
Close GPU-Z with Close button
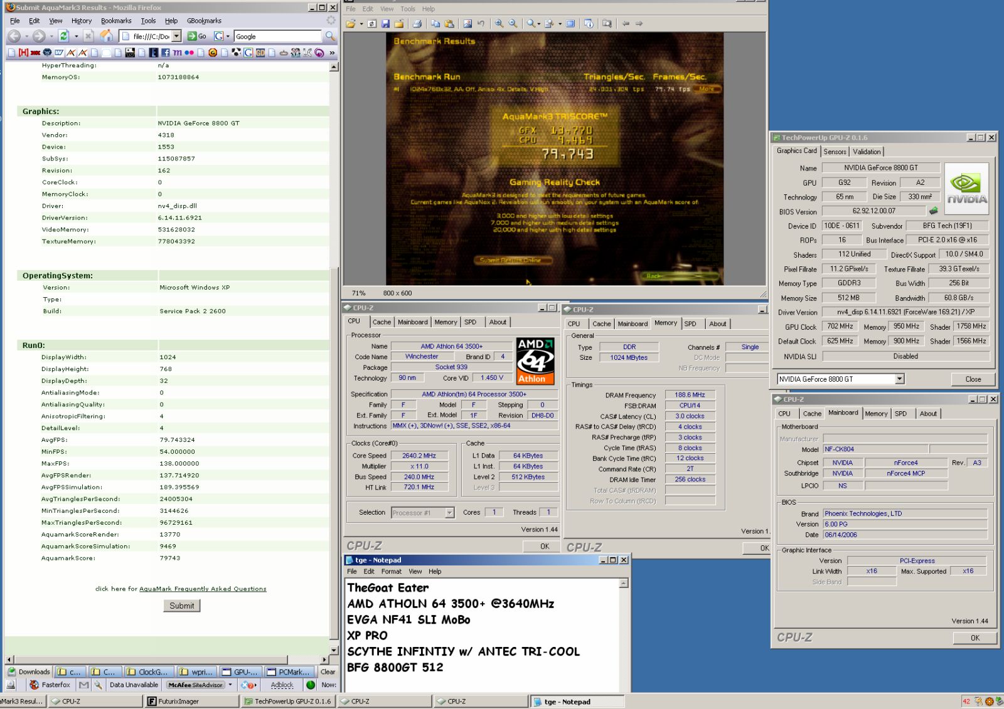point(973,379)
